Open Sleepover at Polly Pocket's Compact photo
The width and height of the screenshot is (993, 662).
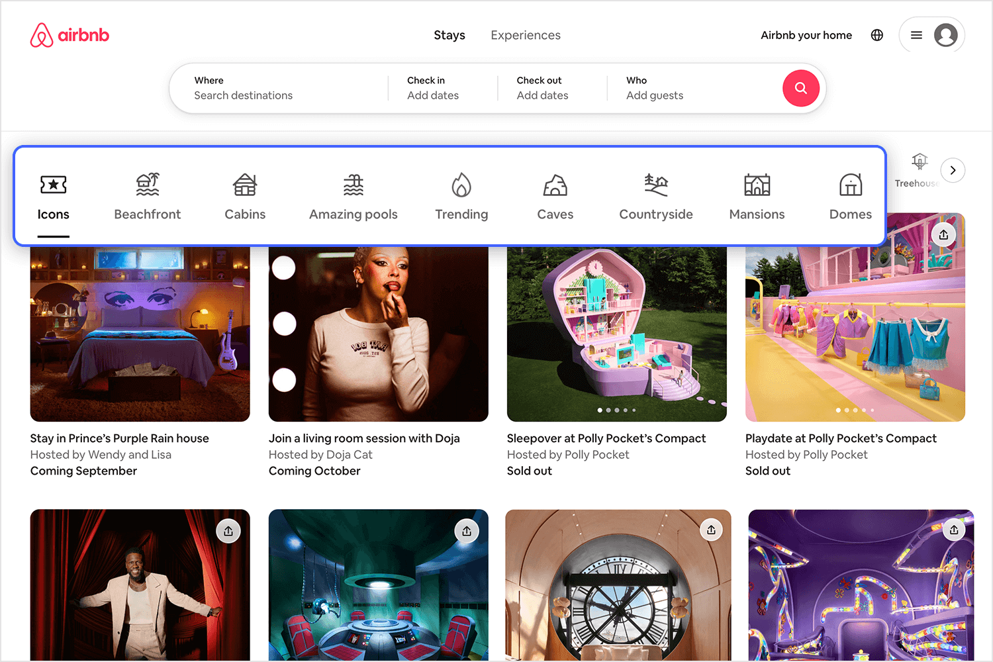click(617, 334)
